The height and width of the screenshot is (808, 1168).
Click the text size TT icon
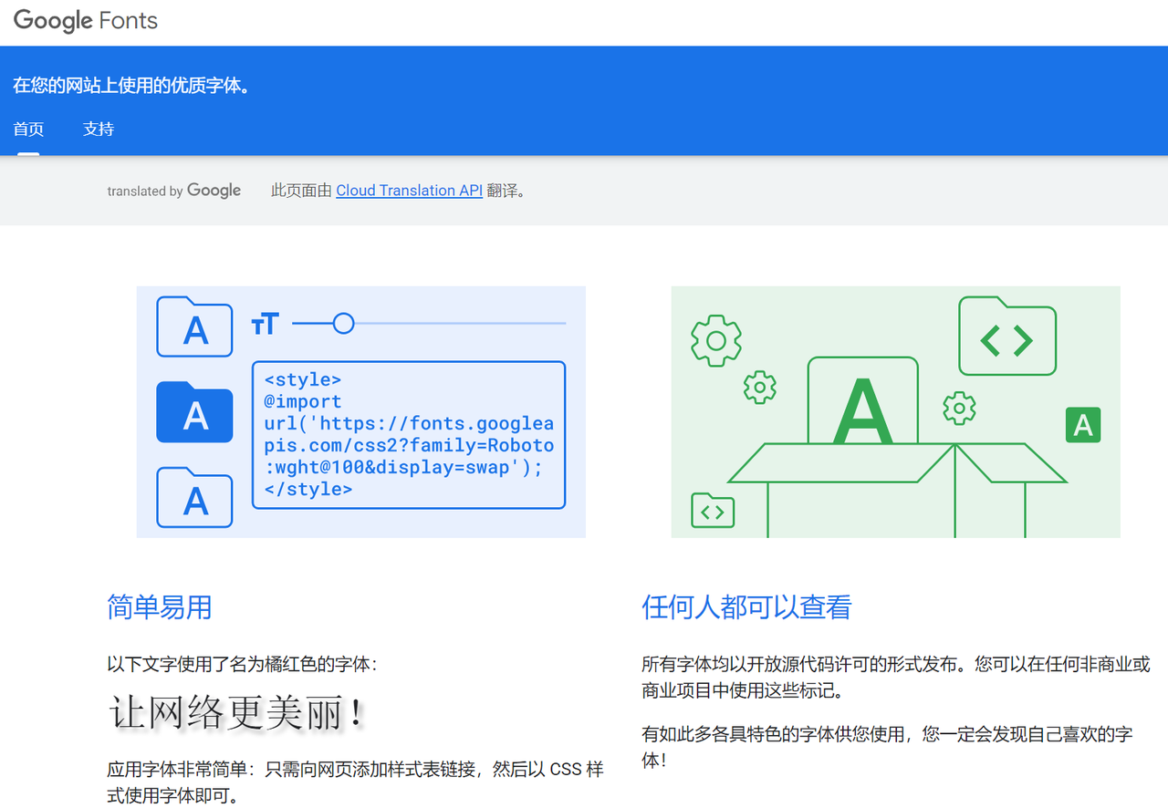tap(265, 324)
